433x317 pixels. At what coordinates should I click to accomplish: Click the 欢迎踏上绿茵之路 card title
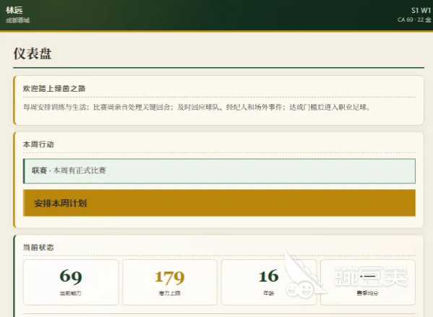[54, 89]
